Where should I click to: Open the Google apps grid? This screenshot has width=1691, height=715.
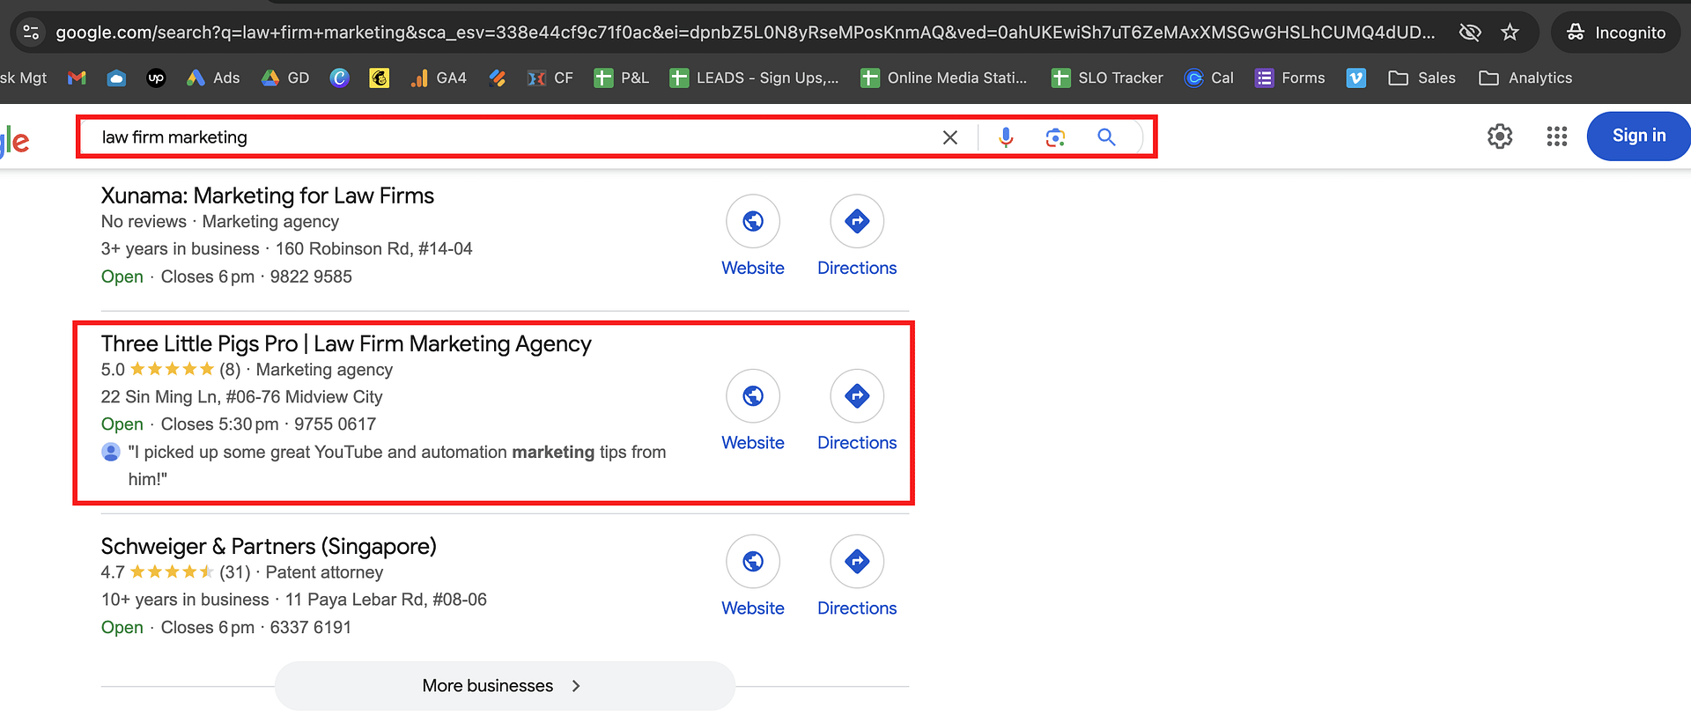[x=1556, y=136]
